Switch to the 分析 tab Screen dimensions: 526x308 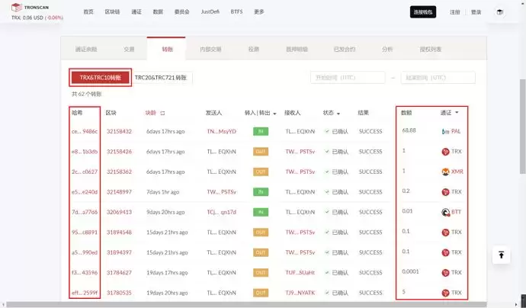tap(387, 50)
